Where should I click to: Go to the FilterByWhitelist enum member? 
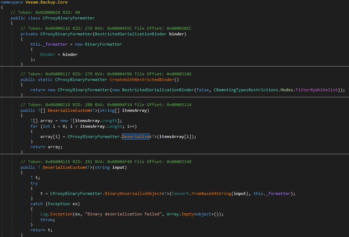click(x=316, y=90)
